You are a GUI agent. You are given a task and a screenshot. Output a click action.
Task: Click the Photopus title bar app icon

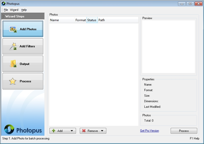pos(3,3)
